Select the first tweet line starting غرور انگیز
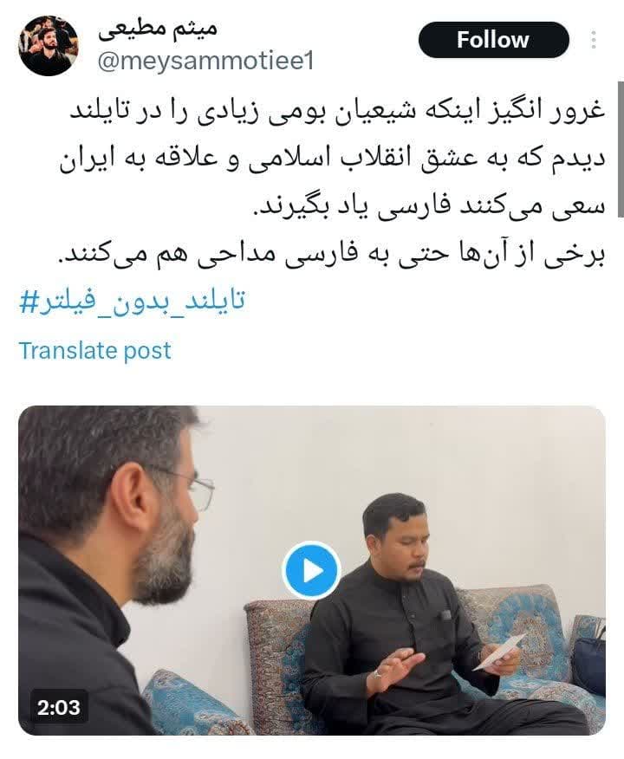 click(337, 111)
